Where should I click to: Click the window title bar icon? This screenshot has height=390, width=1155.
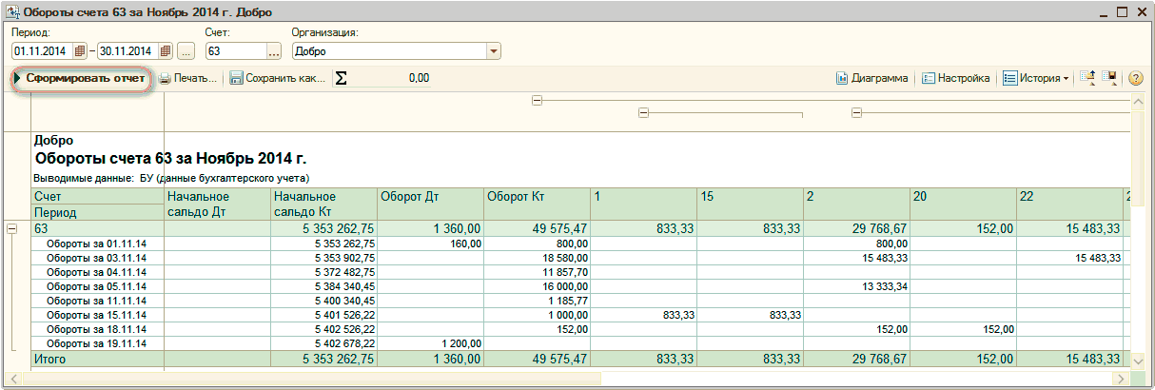pos(12,12)
